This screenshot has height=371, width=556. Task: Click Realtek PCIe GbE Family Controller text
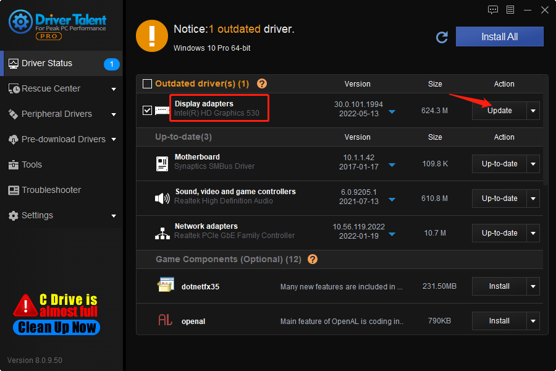coord(234,236)
